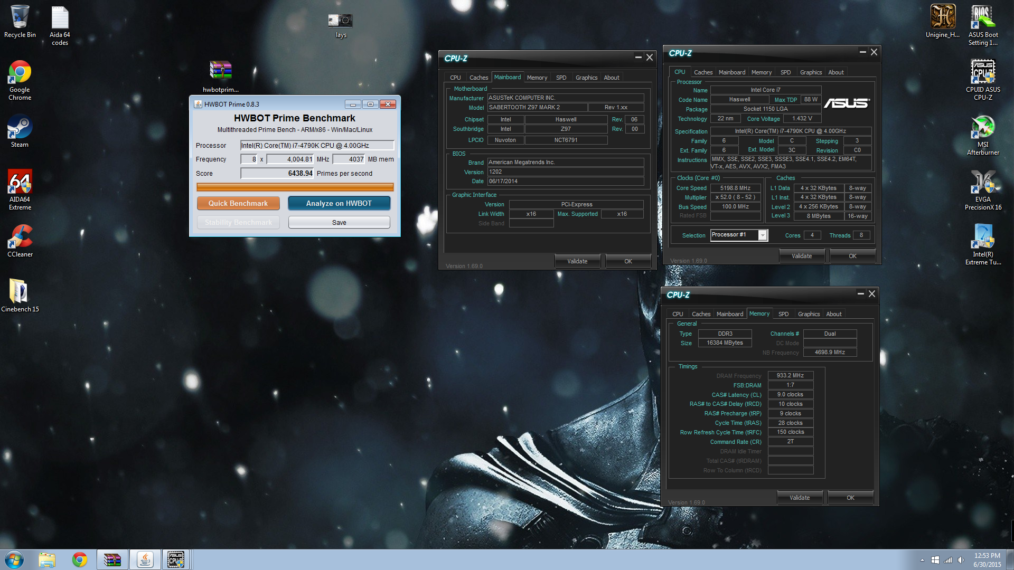
Task: Click the network signal tray icon
Action: [948, 560]
